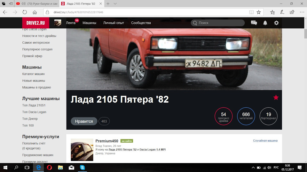Open the Premium450 profile link
The image size is (307, 172).
pyautogui.click(x=107, y=141)
